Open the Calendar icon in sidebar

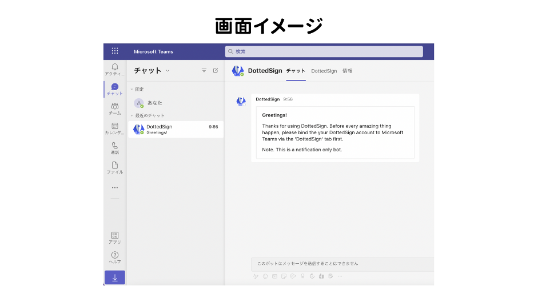(114, 128)
